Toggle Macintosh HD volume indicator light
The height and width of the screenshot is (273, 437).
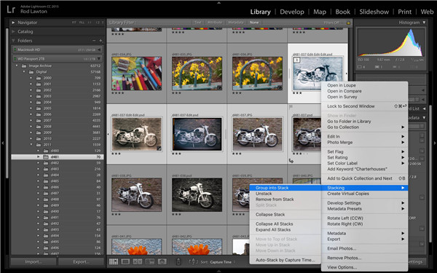(15, 50)
